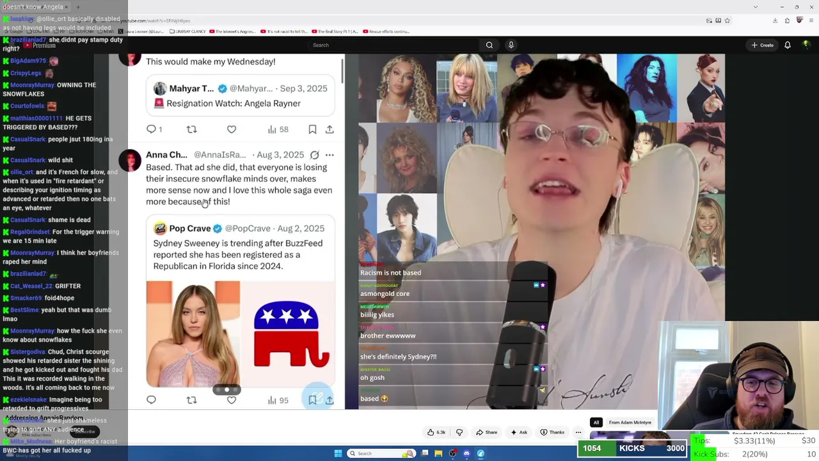Click chat username 'Sistergodiva'

pos(28,352)
